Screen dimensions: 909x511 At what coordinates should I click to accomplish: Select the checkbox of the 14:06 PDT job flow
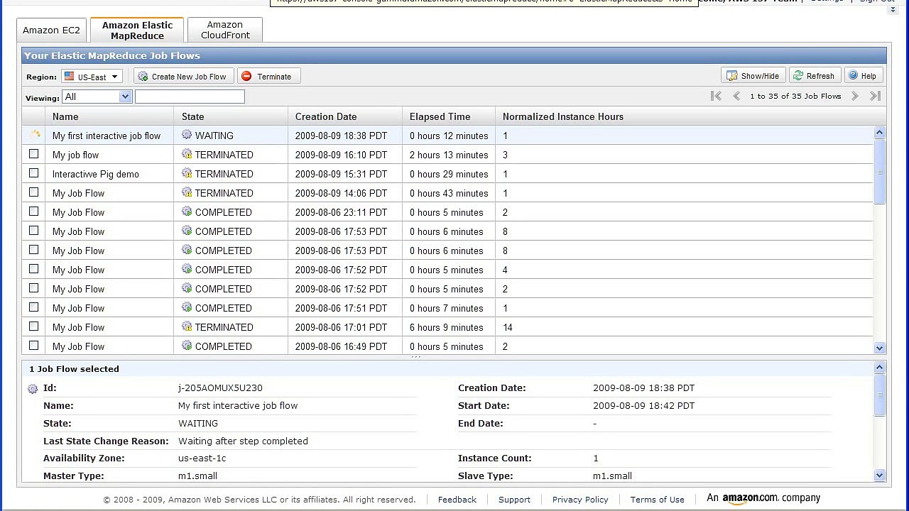coord(33,192)
